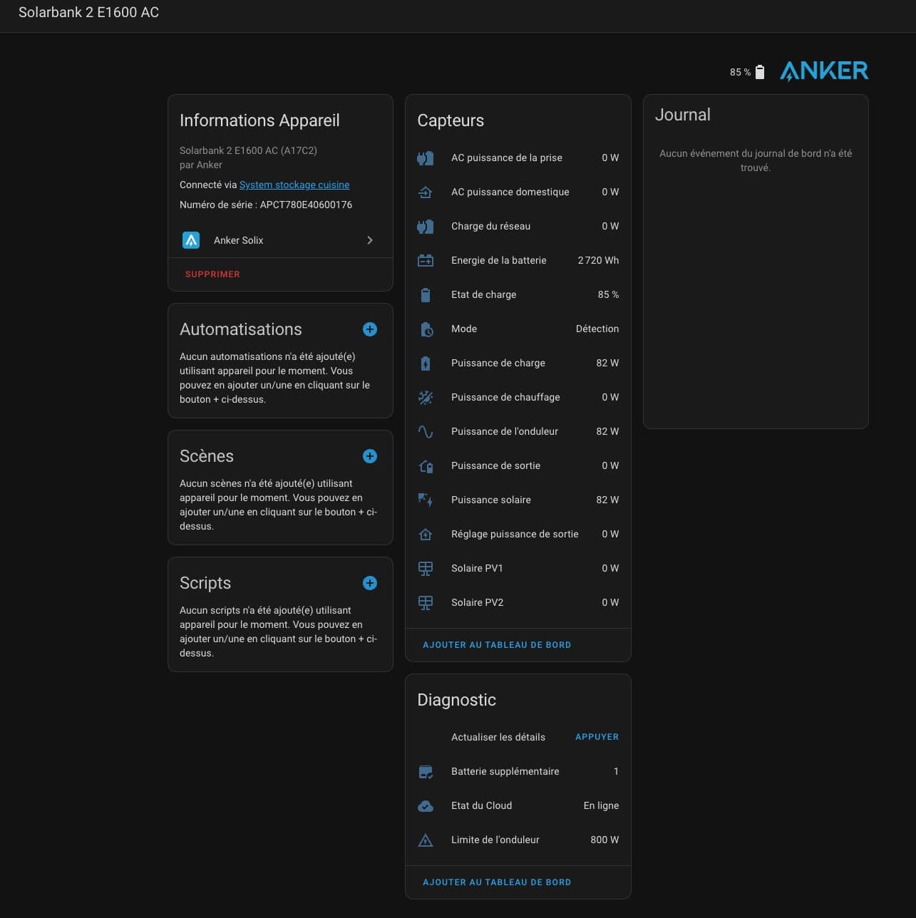The image size is (916, 918).
Task: Click the AC puissance de la prise icon
Action: [426, 158]
